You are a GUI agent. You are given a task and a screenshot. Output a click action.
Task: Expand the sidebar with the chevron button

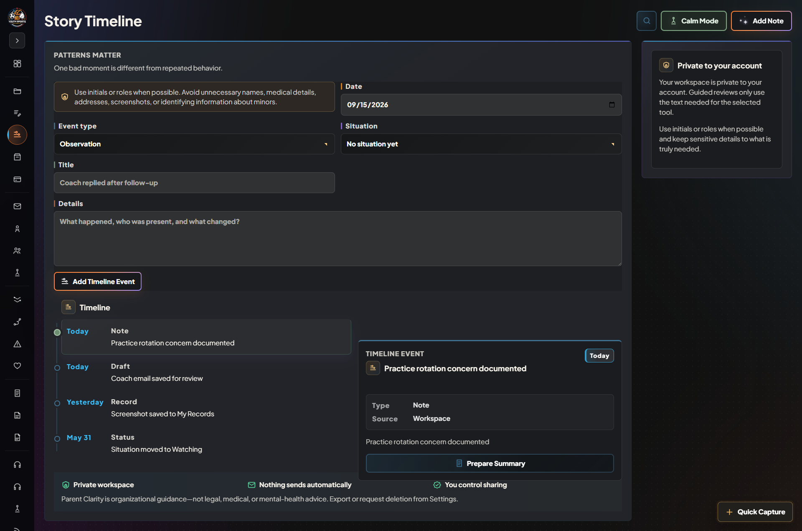[17, 40]
